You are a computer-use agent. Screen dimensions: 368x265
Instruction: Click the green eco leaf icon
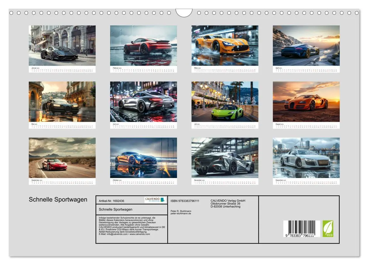(328, 229)
